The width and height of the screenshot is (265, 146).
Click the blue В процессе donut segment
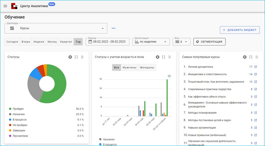(x=36, y=74)
